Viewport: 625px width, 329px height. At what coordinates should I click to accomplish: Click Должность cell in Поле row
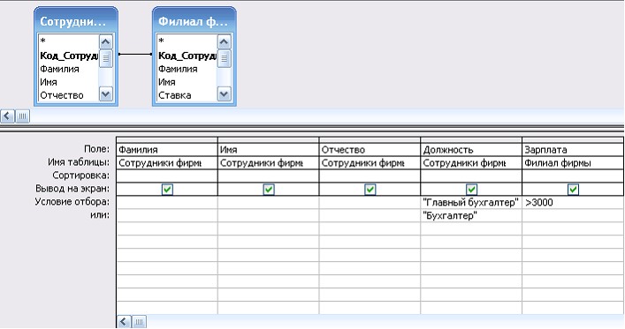click(471, 150)
